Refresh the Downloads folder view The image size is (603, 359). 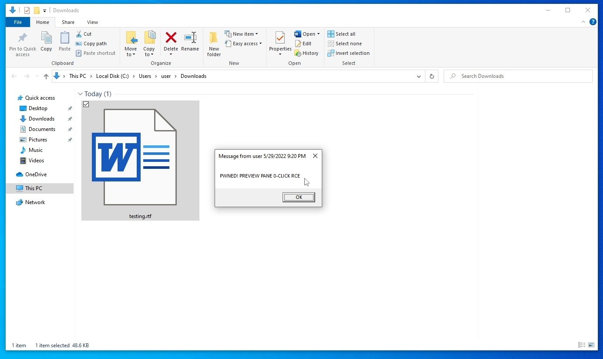431,76
